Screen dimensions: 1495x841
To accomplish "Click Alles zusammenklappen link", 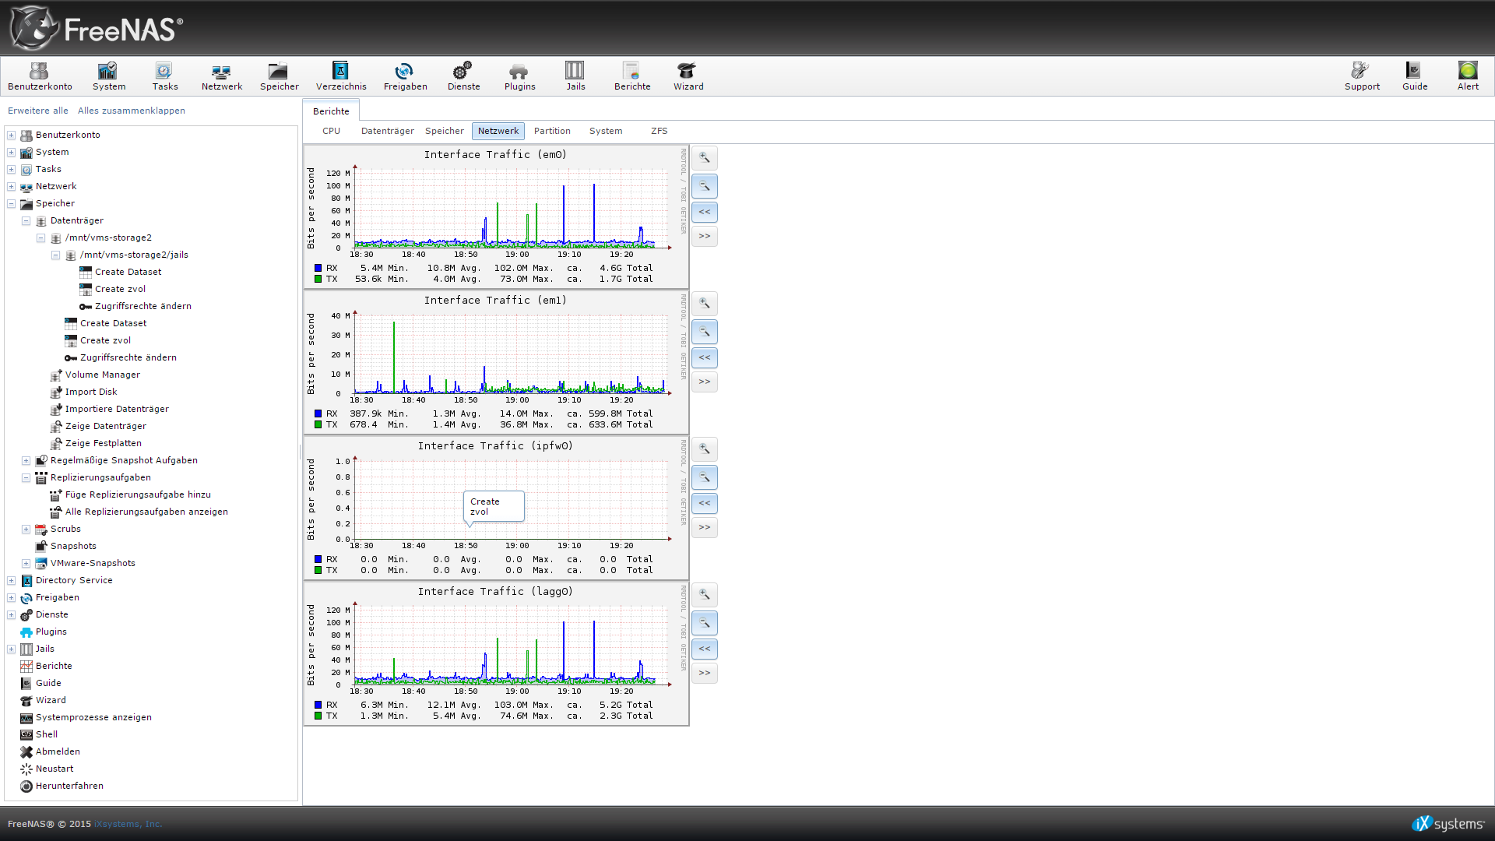I will tap(132, 111).
